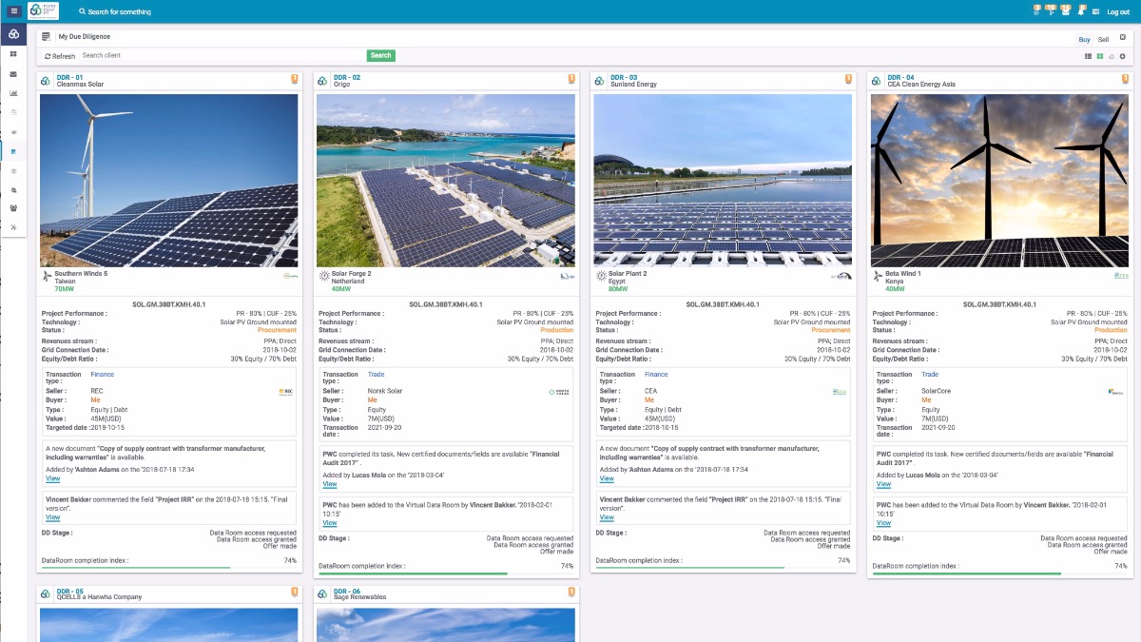Image resolution: width=1141 pixels, height=642 pixels.
Task: Click the sun icon beside Solar Forge 2
Action: [x=323, y=276]
